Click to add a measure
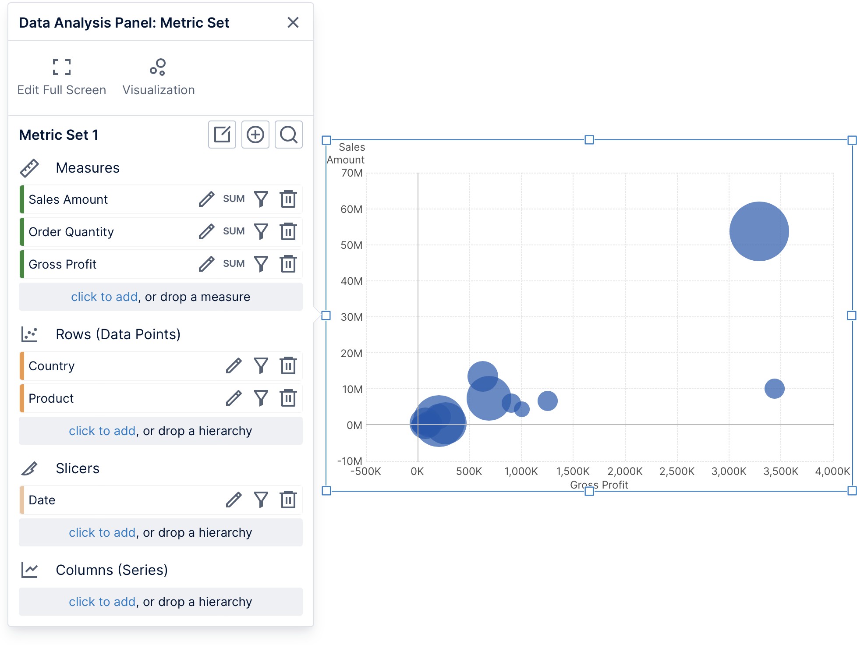Viewport: 857px width, 645px height. (104, 297)
